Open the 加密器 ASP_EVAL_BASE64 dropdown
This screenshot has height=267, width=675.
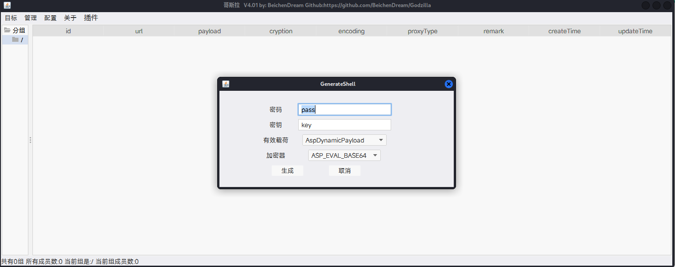click(x=344, y=156)
